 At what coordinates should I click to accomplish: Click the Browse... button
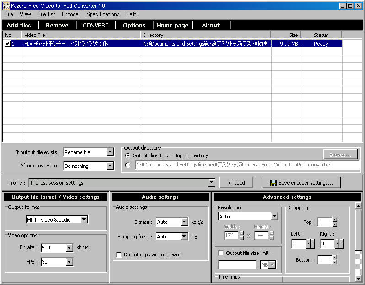point(340,155)
